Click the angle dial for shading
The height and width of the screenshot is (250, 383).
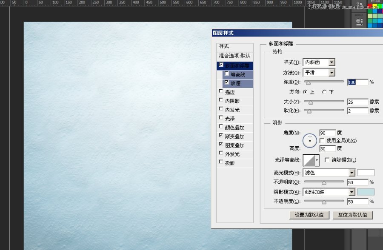310,139
